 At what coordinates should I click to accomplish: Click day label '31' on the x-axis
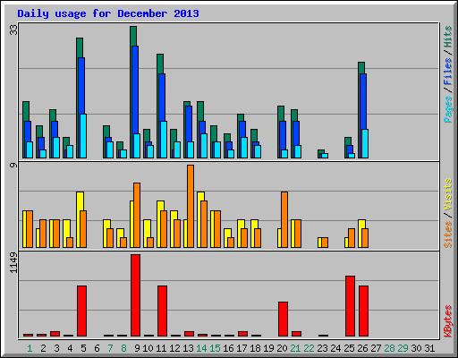(429, 348)
